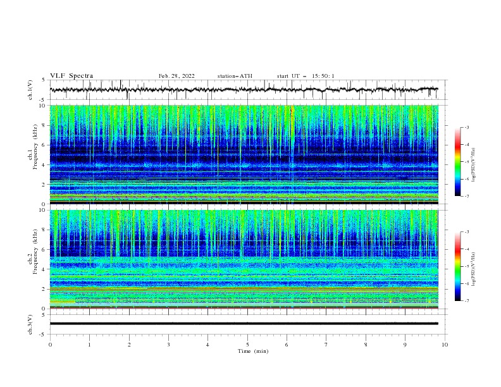Click the "ch.3(V)" waveform axis label
This screenshot has height=387, width=501.
[30, 324]
